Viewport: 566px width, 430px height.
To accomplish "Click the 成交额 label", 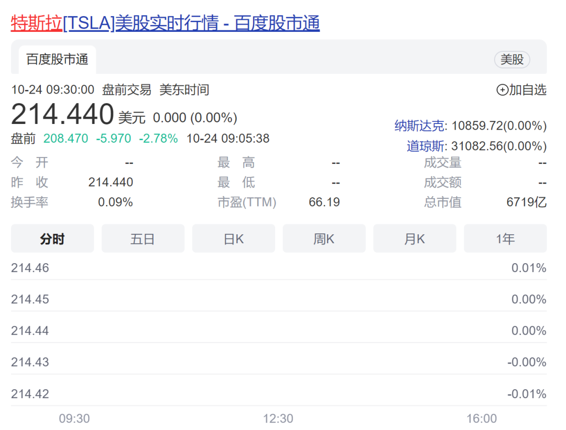I will coord(442,183).
